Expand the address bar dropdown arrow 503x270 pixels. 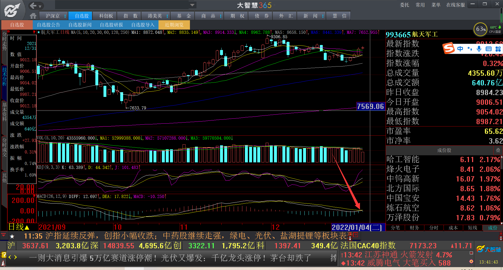coord(192,5)
